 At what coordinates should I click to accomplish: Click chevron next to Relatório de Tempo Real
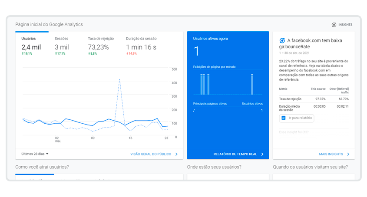pos(262,154)
